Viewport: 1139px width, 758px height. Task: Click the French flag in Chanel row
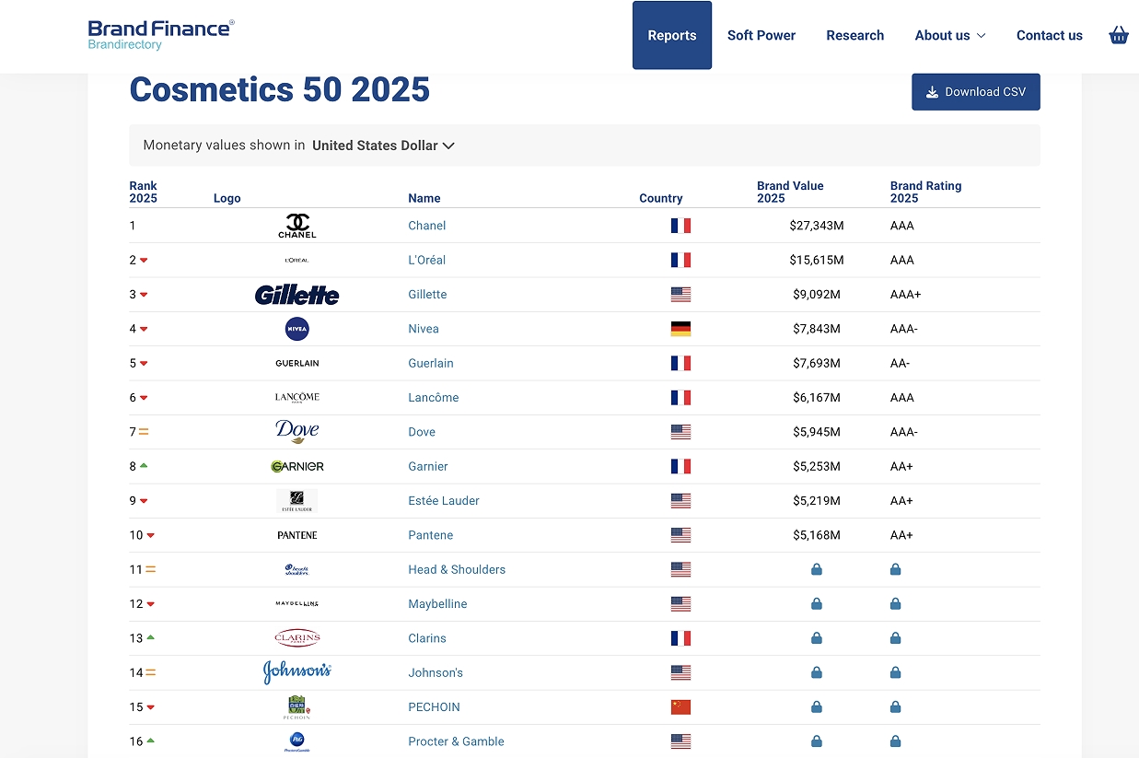pos(680,226)
